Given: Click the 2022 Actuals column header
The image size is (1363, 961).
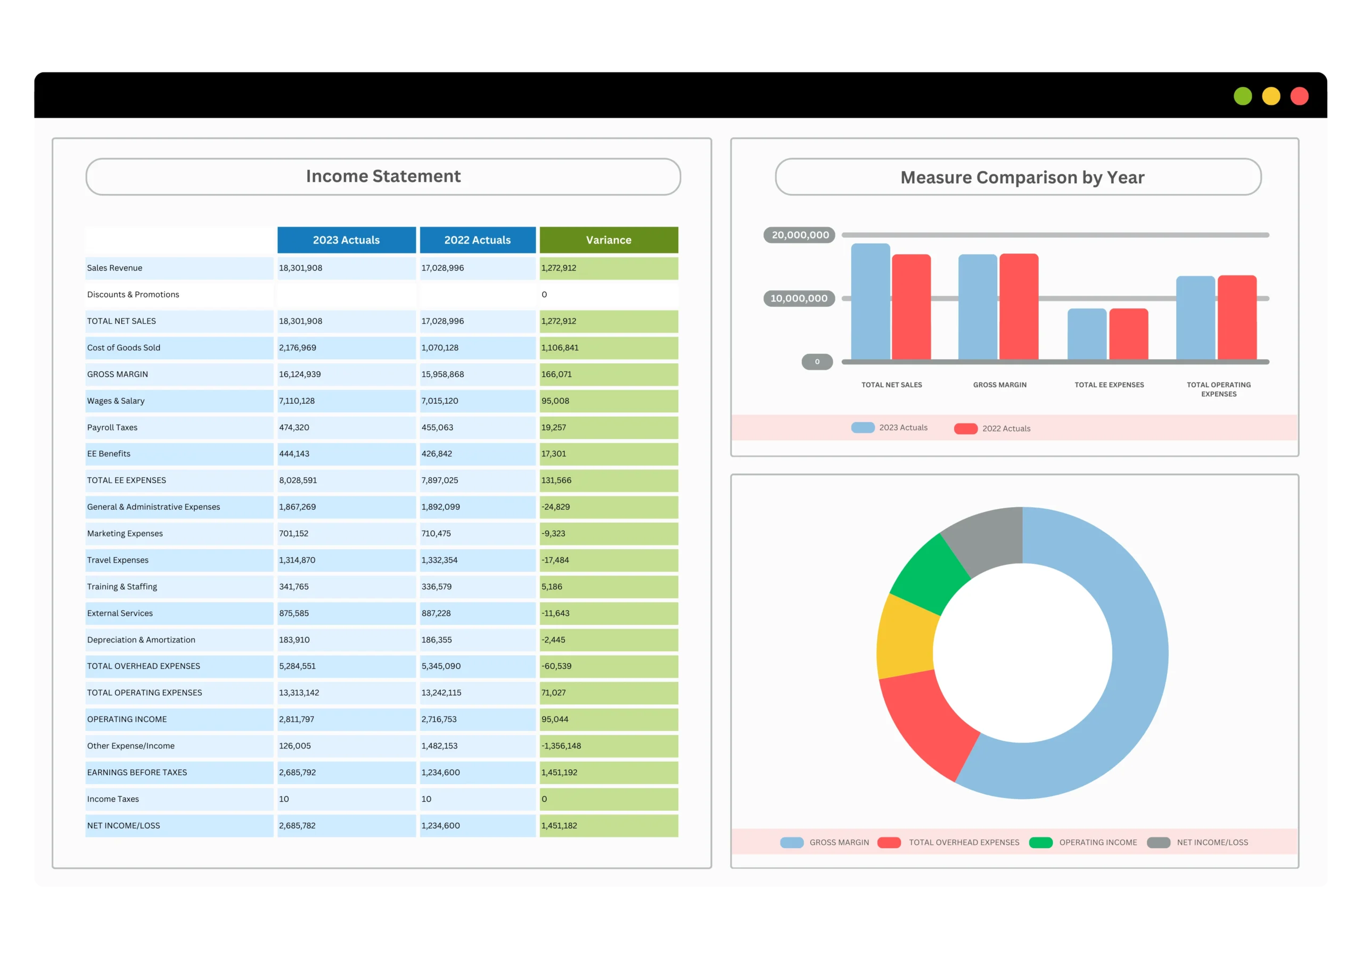Looking at the screenshot, I should point(477,240).
